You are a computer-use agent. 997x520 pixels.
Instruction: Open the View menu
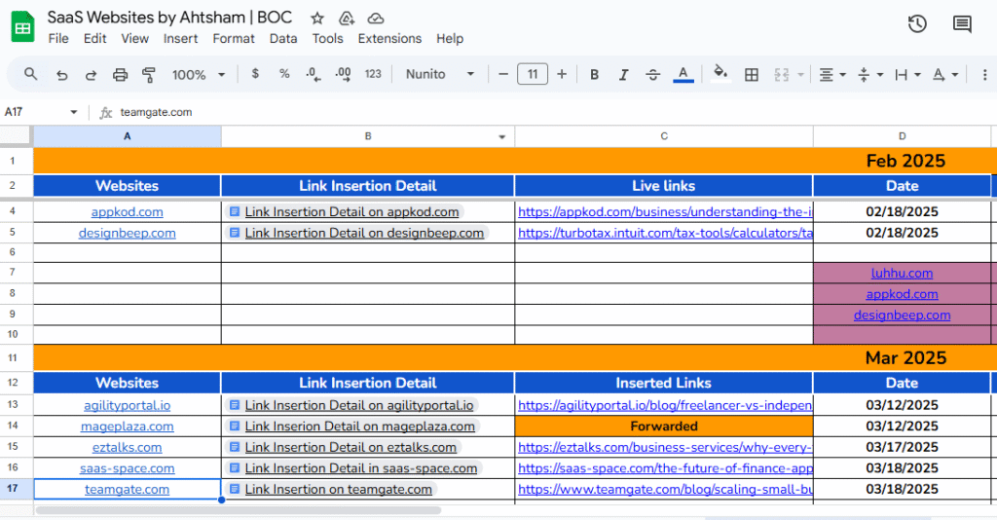134,39
